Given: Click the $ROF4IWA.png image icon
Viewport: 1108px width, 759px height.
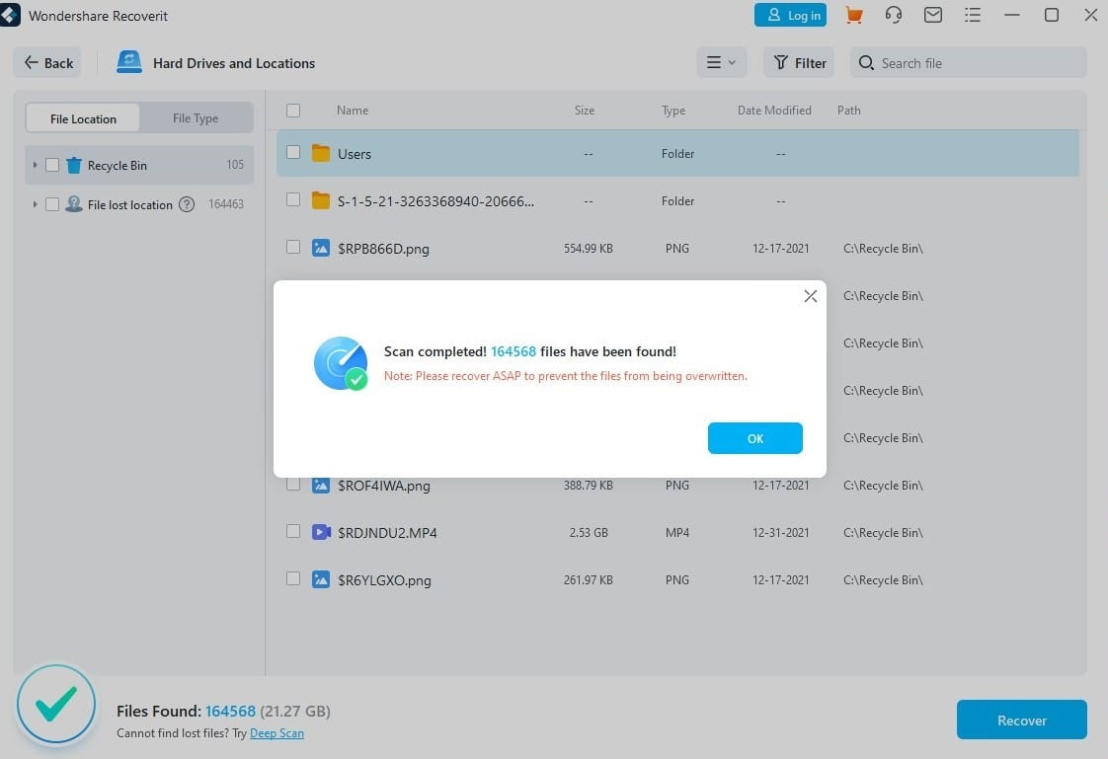Looking at the screenshot, I should coord(321,485).
